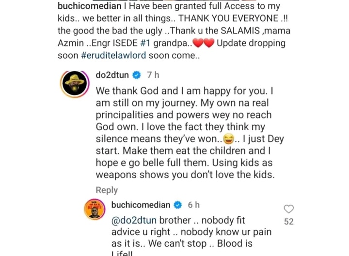View the 52 likes count
The image size is (349, 256).
[x=289, y=222]
